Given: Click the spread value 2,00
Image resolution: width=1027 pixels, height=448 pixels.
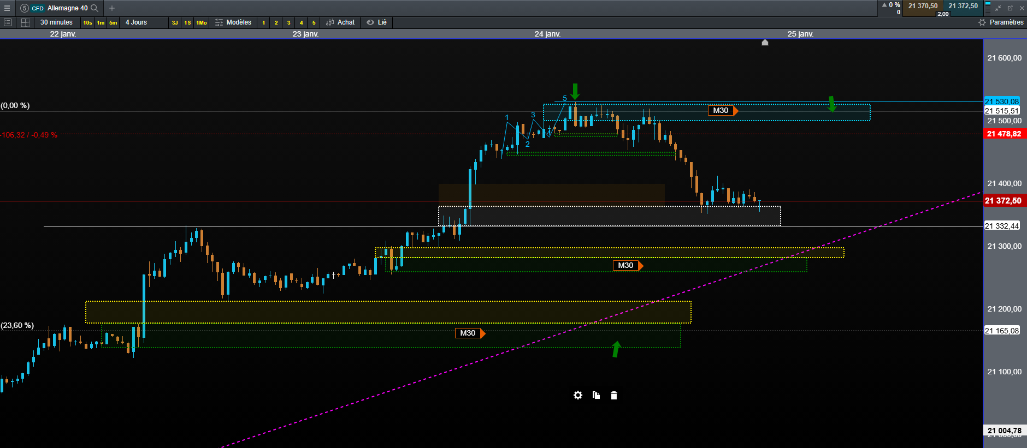Looking at the screenshot, I should coord(943,14).
